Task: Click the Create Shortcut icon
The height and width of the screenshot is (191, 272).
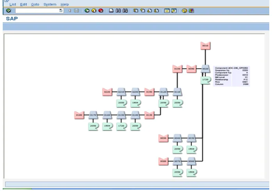Action: pos(174,11)
